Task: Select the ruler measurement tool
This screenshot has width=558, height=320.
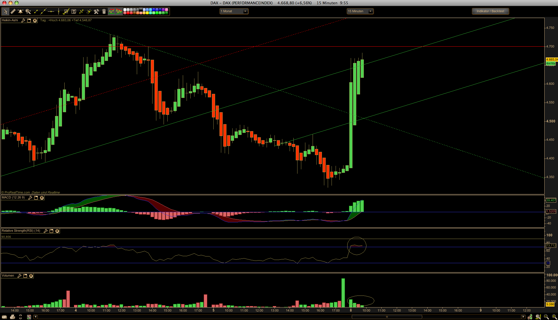Action: click(x=13, y=11)
